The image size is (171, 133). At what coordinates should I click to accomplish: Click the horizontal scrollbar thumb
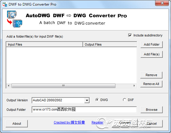[63, 86]
